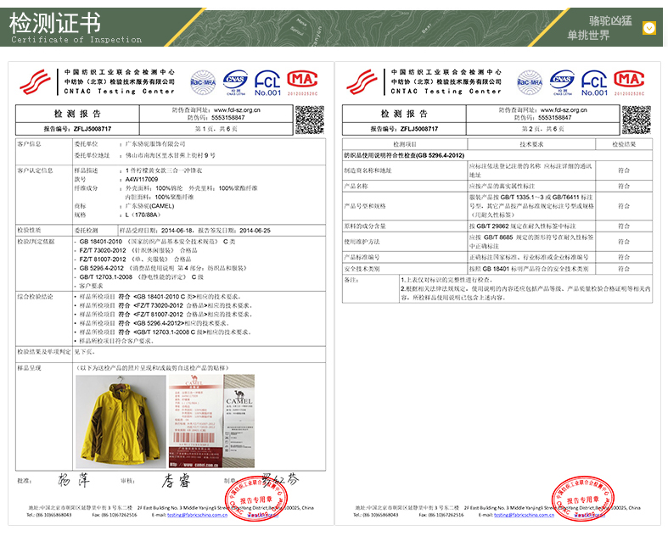668x536 pixels.
Task: Click the testing@fabricschina.com.cn email on page 2
Action: coord(524,515)
